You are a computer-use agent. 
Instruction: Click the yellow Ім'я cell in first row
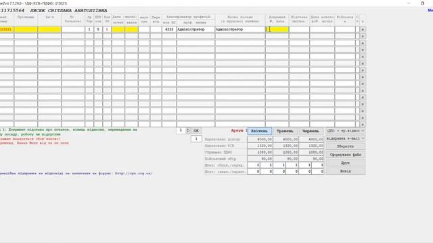coord(49,30)
